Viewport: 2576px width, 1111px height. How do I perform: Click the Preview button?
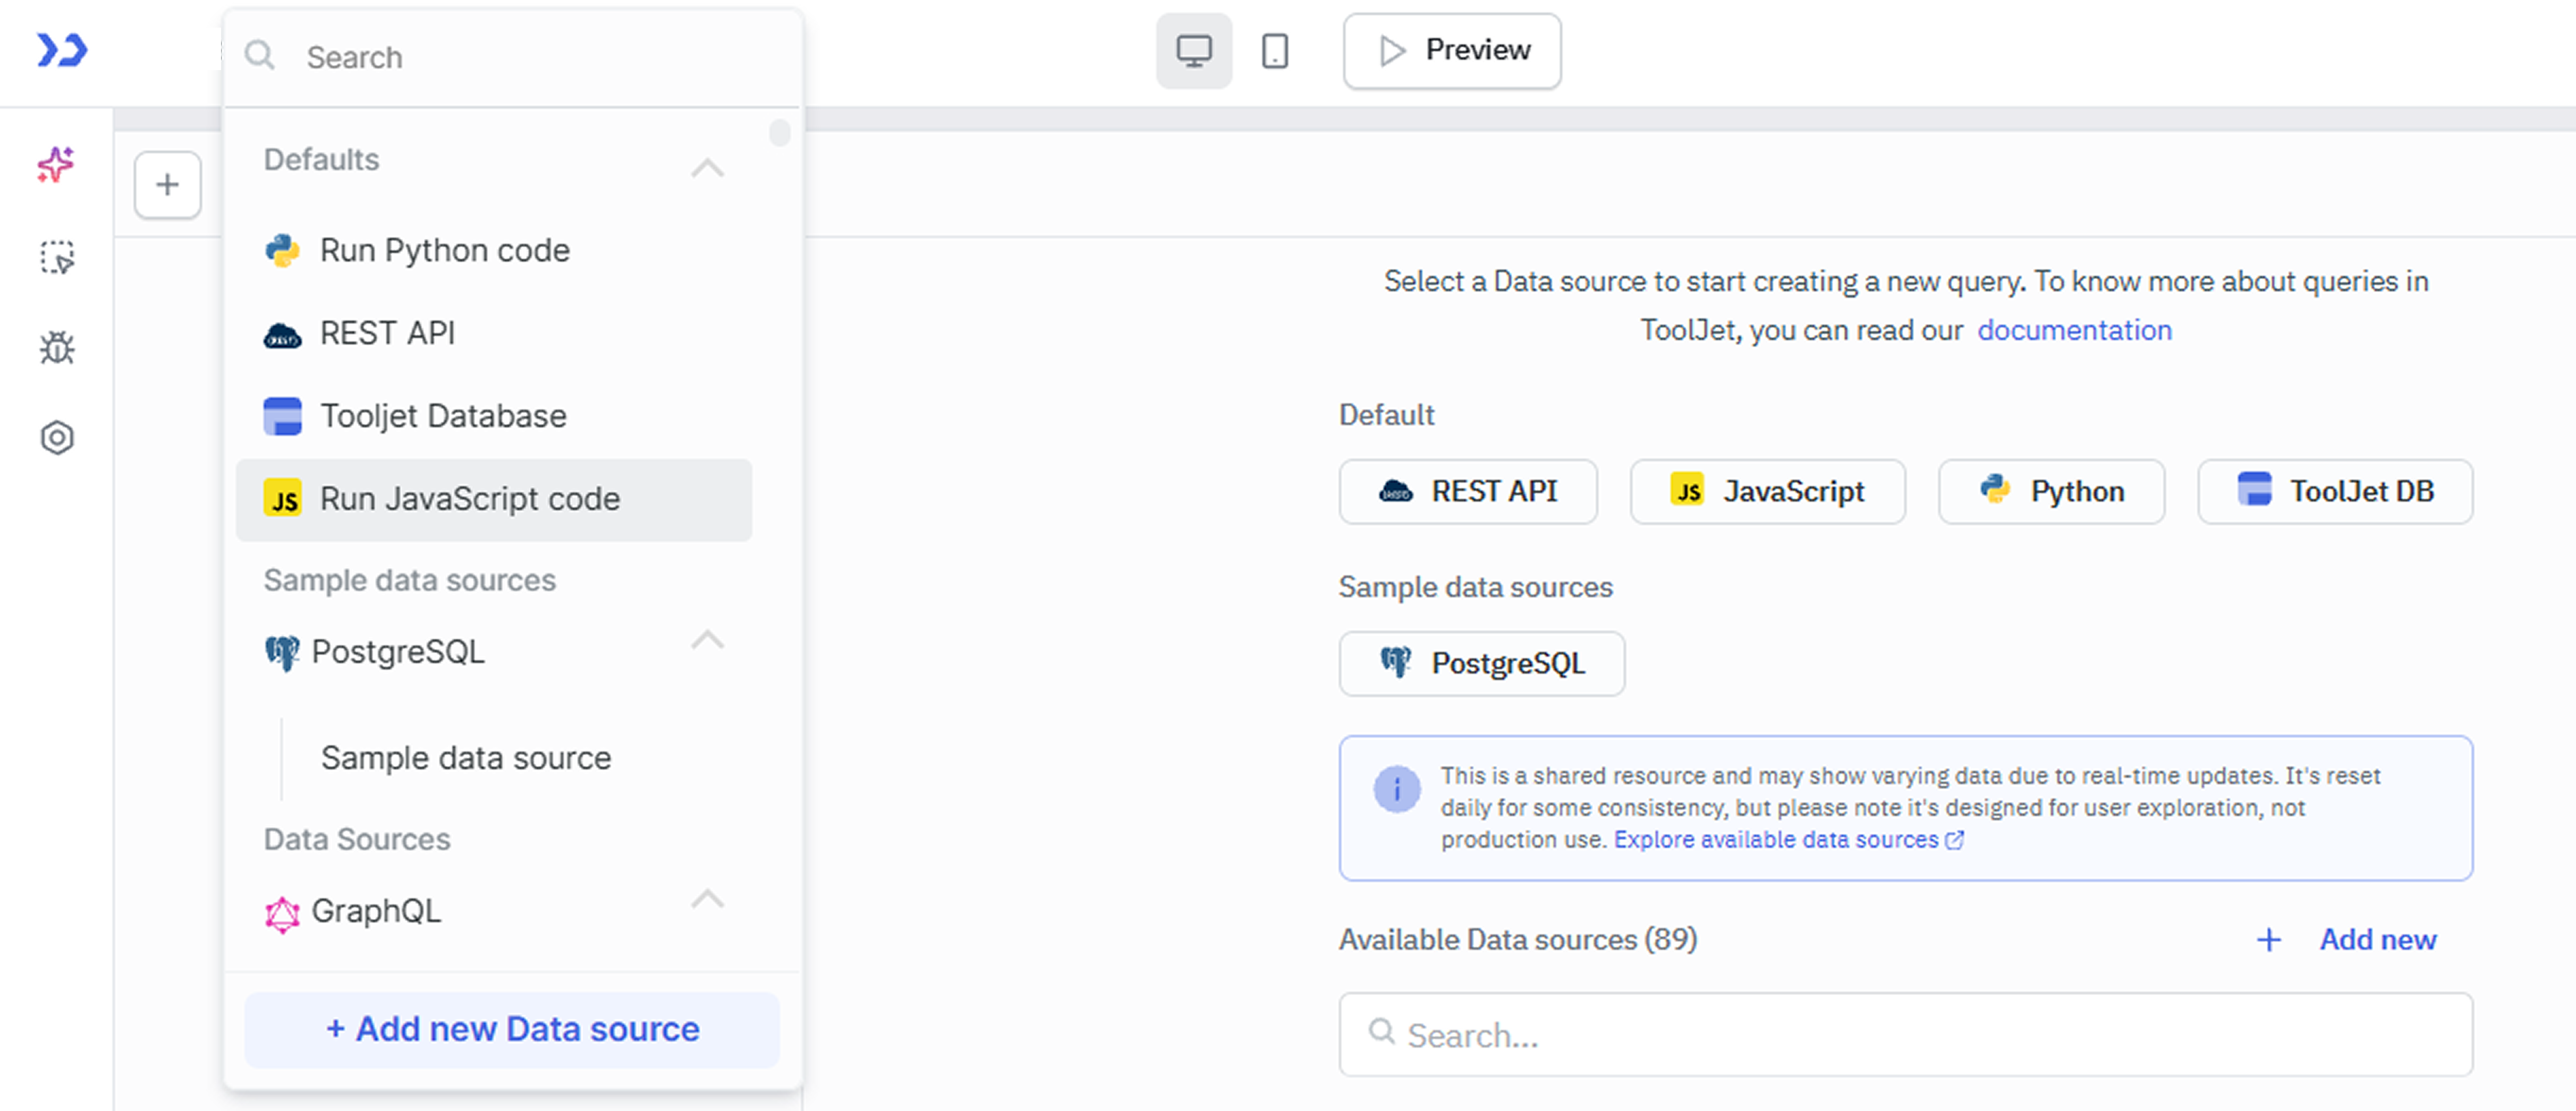1451,51
